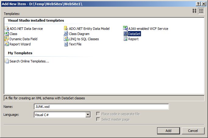Image resolution: width=208 pixels, height=138 pixels.
Task: Select the 'ADO.NET Entity Data Model' label
Action: tap(89, 29)
